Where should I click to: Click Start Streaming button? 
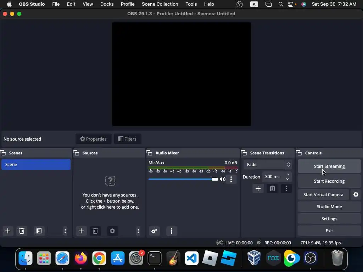click(x=329, y=166)
